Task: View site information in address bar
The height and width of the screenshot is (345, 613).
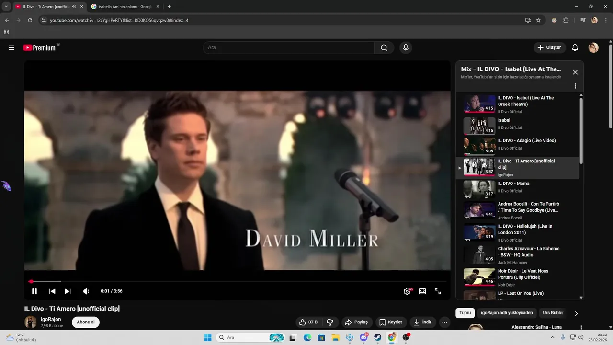Action: 44,20
